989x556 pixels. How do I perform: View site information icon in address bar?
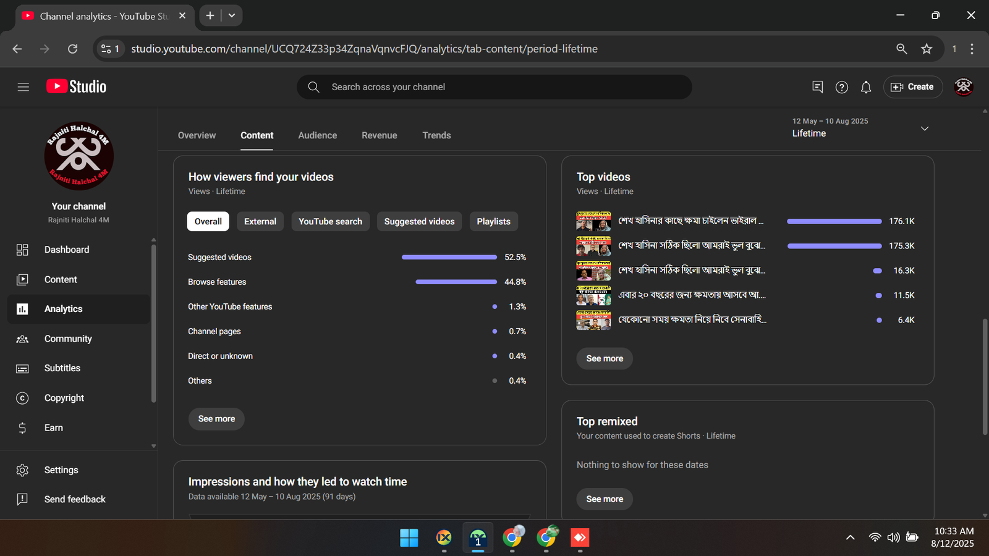pyautogui.click(x=110, y=49)
